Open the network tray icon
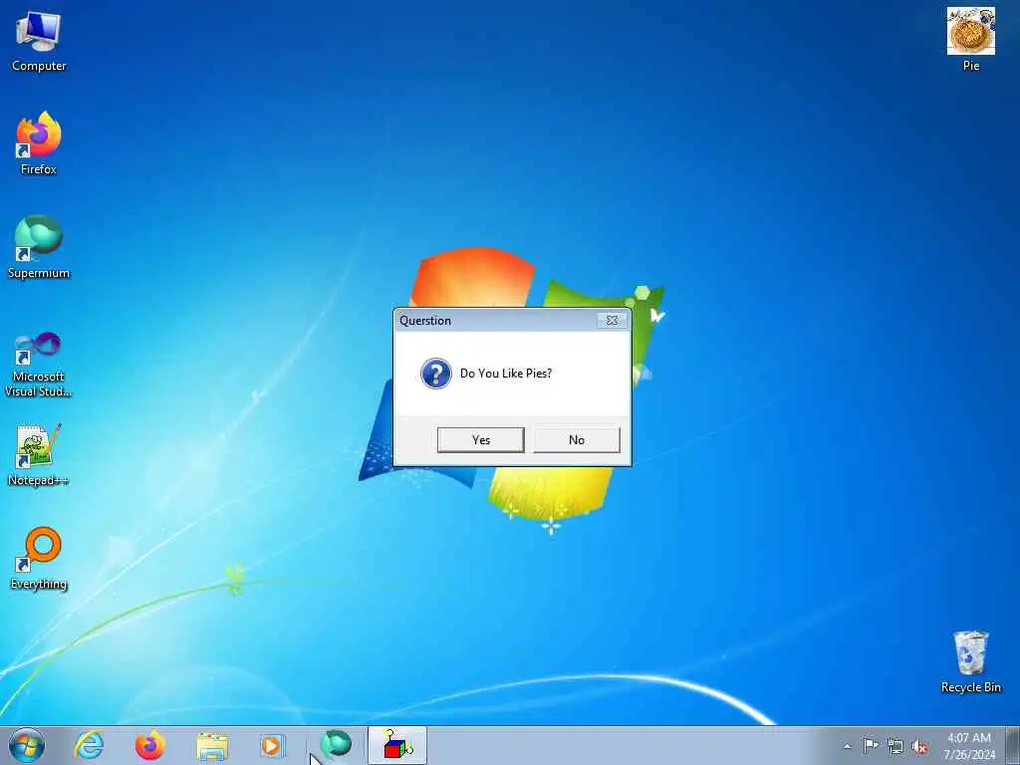 (895, 747)
